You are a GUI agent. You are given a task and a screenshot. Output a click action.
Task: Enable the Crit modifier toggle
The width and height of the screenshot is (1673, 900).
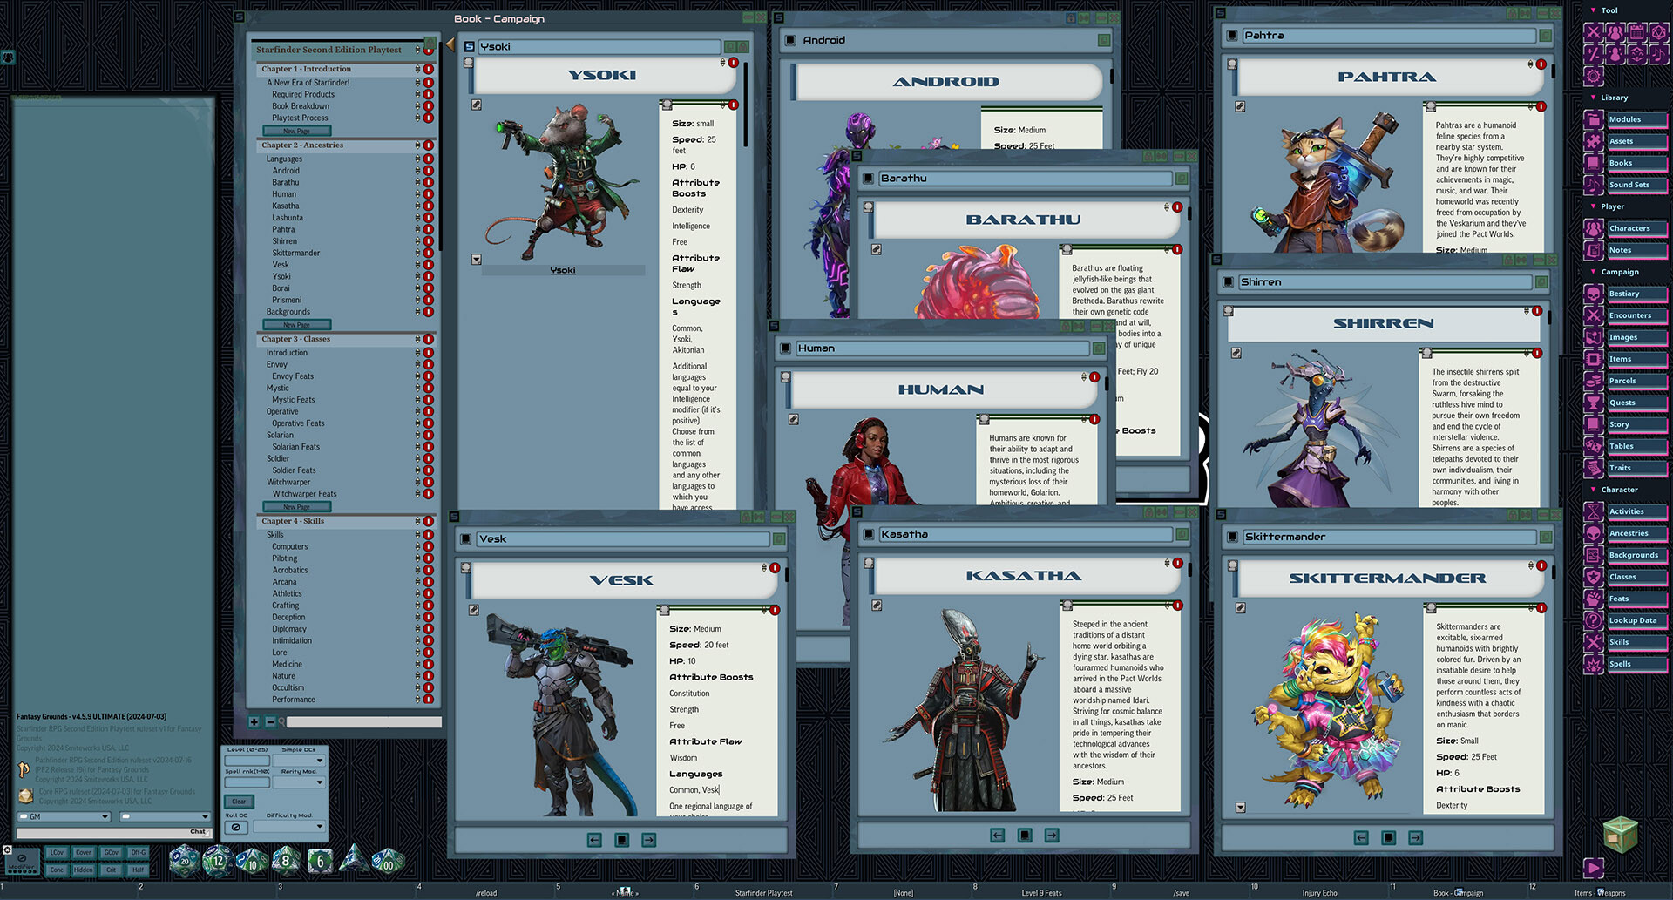coord(111,870)
